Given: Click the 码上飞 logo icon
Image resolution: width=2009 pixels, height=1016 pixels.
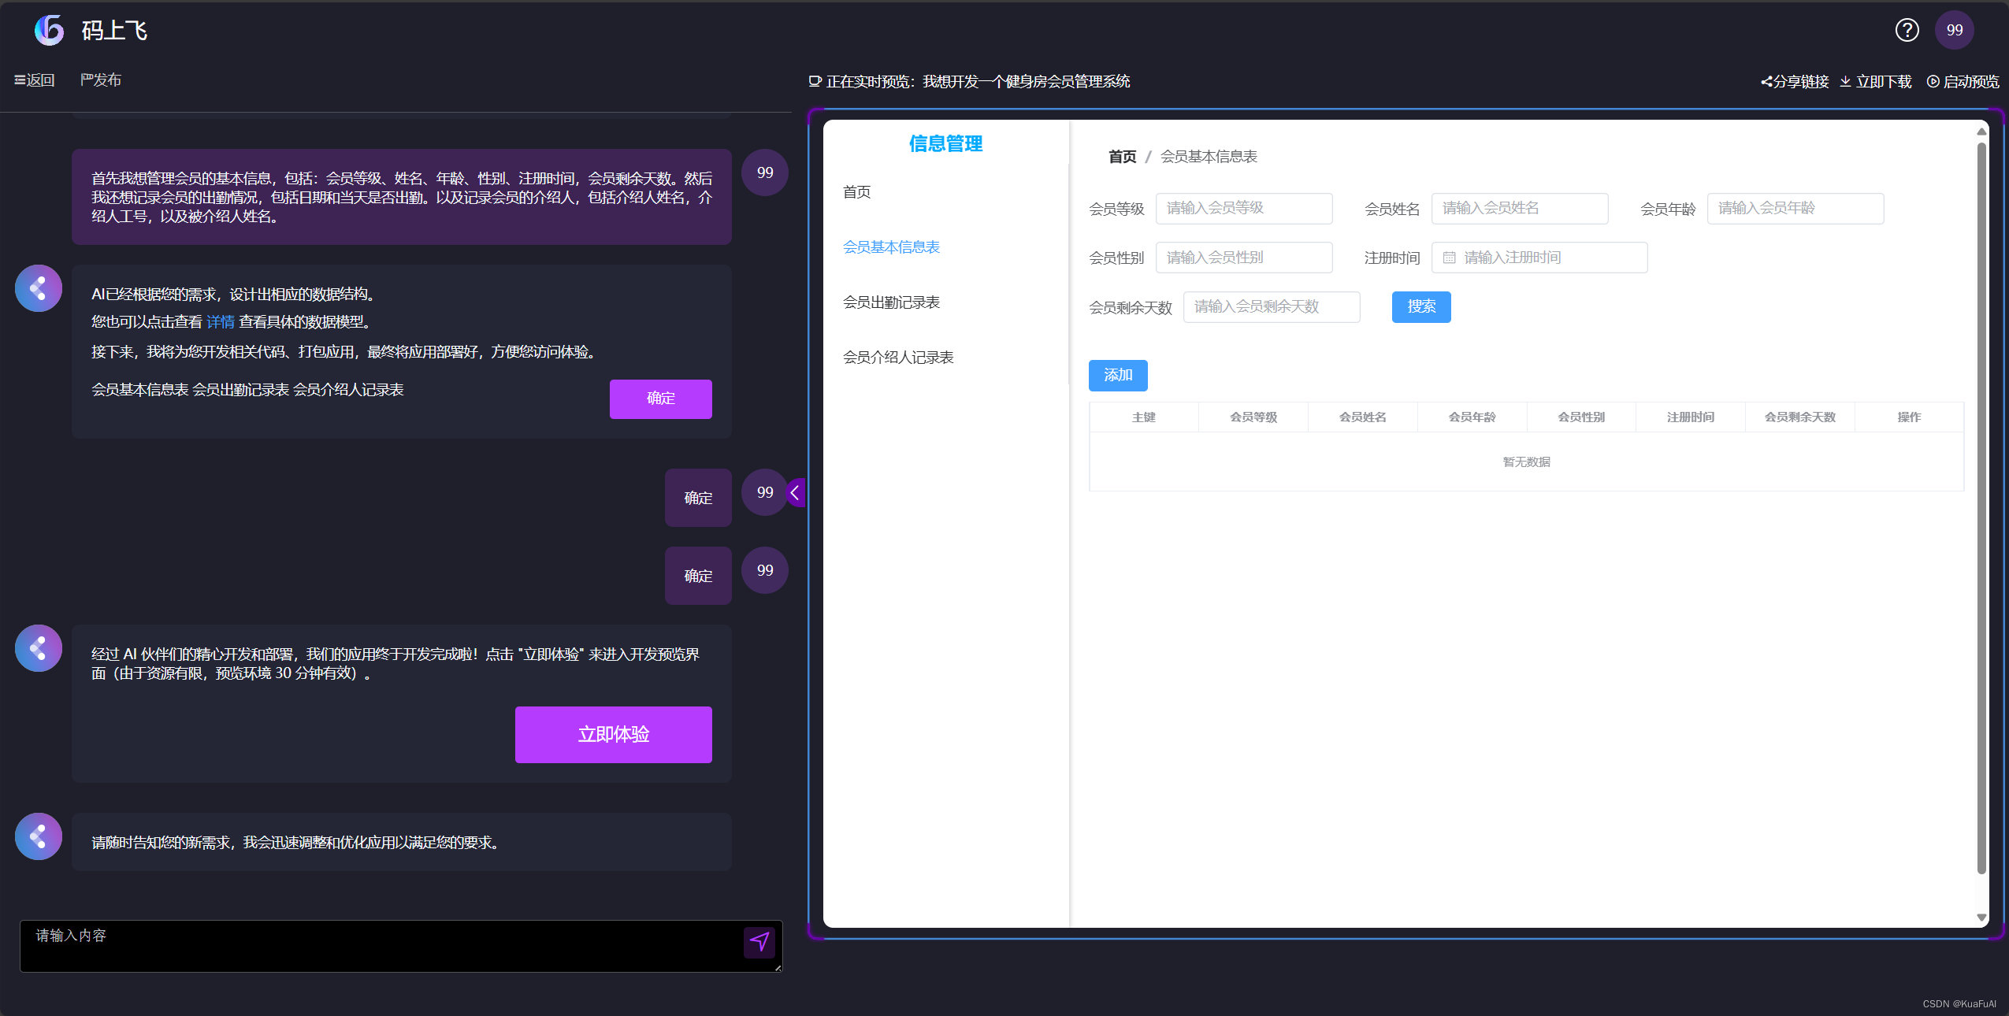Looking at the screenshot, I should pyautogui.click(x=49, y=31).
